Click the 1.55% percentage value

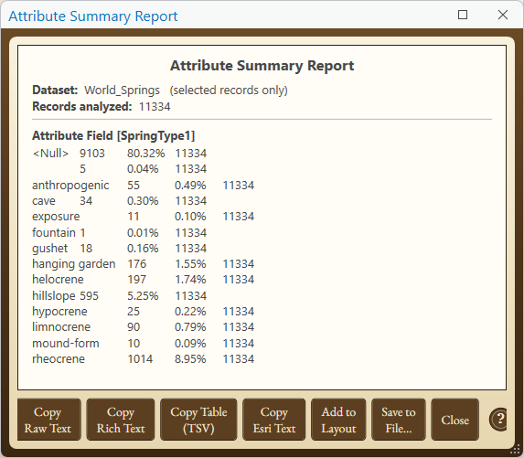[x=190, y=264]
